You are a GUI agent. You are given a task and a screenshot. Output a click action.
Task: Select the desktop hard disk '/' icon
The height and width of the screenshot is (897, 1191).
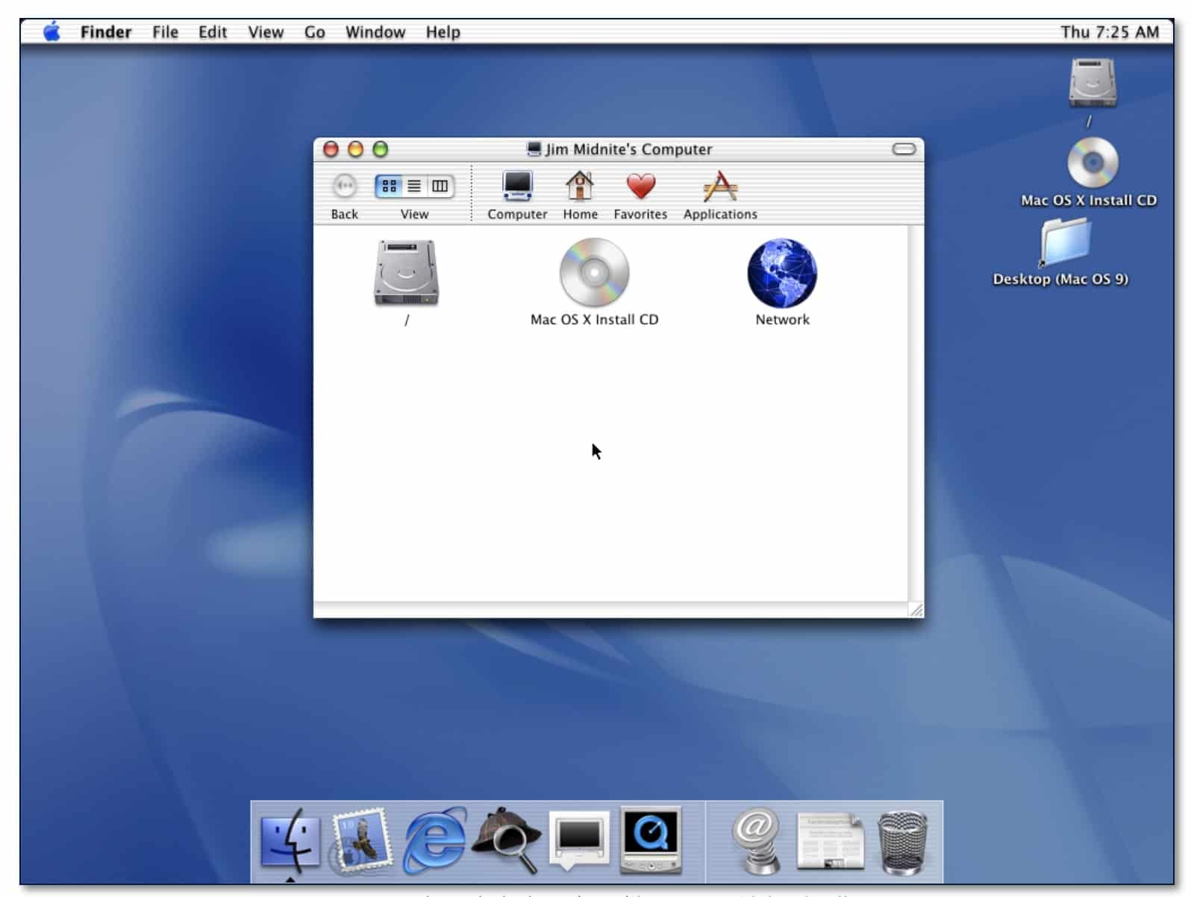[1092, 82]
